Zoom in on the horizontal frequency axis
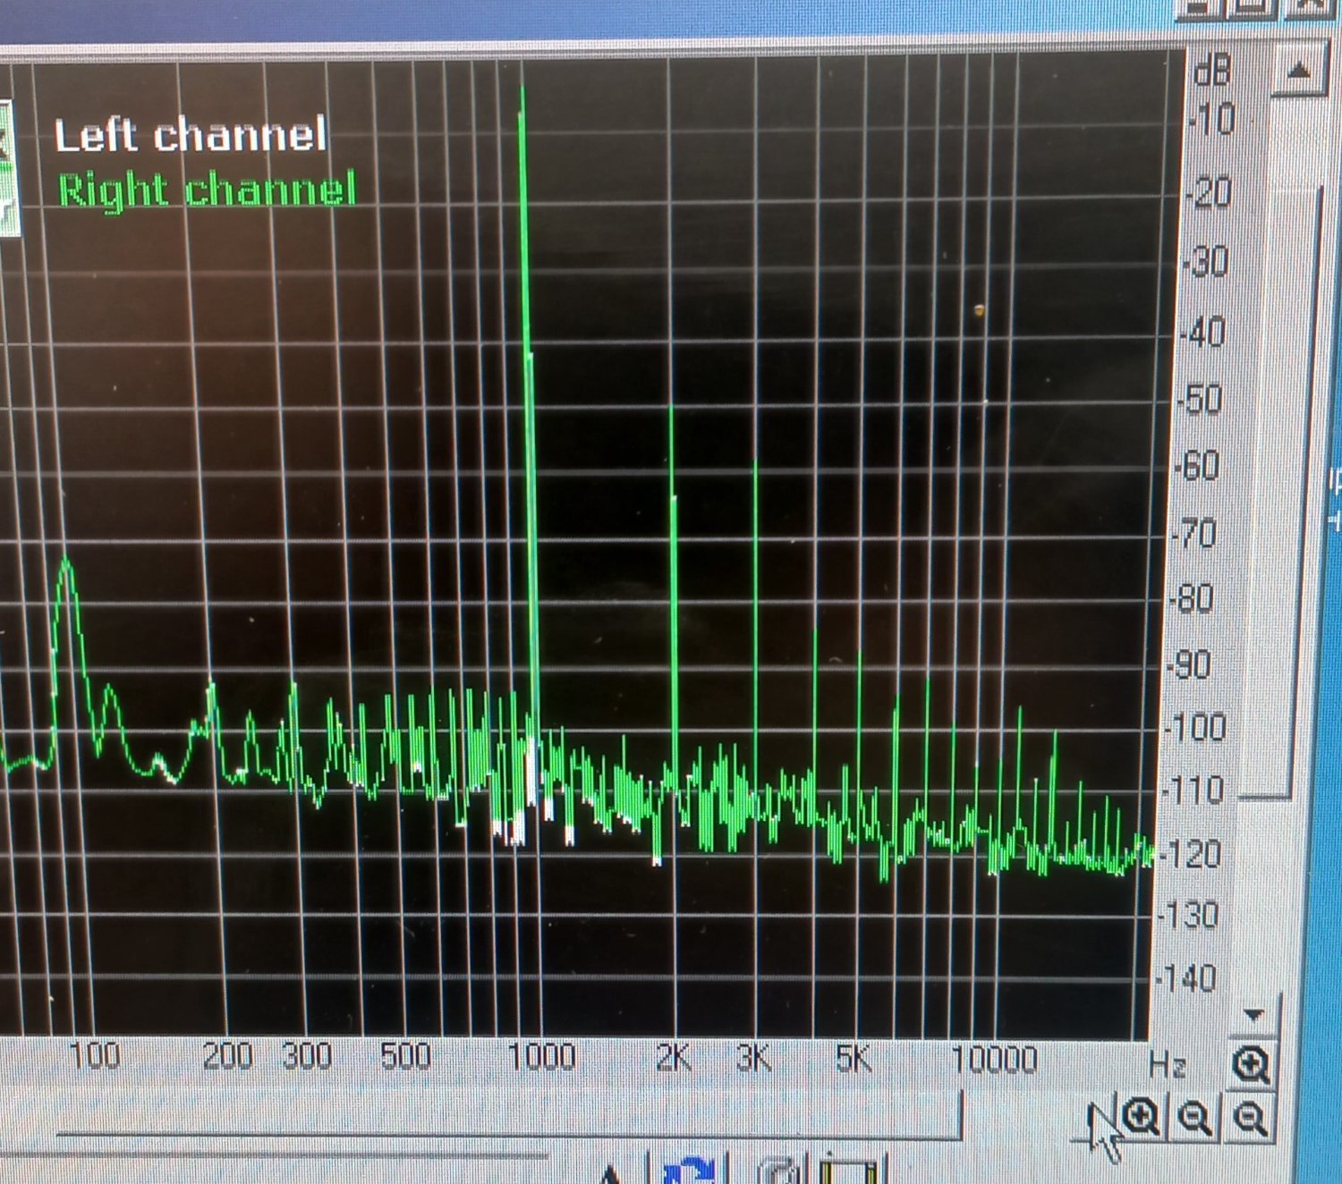The image size is (1342, 1184). click(1142, 1117)
